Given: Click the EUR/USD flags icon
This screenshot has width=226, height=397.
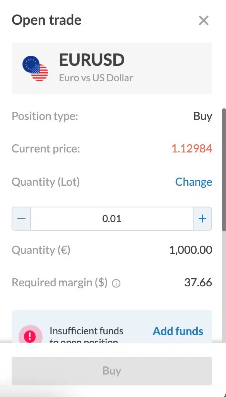Looking at the screenshot, I should pos(35,68).
